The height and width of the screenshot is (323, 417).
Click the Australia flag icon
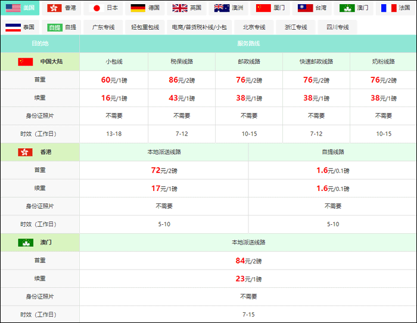[222, 8]
